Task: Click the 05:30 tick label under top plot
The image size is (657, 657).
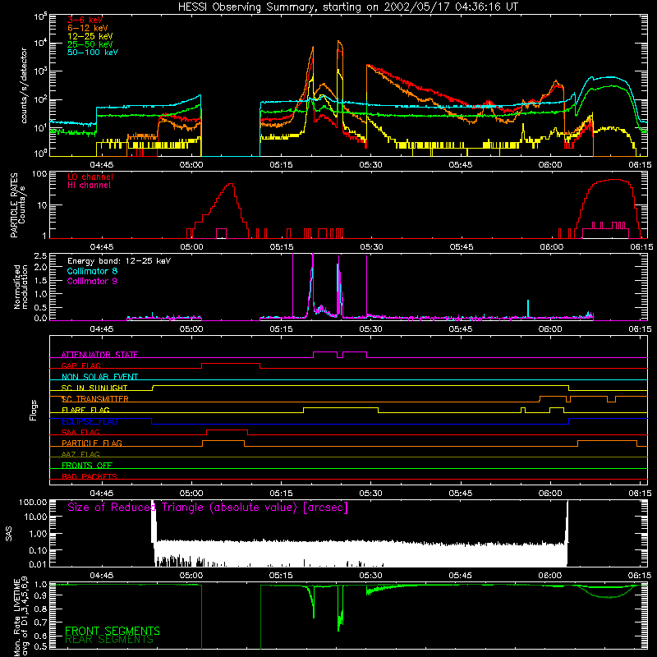Action: 370,165
